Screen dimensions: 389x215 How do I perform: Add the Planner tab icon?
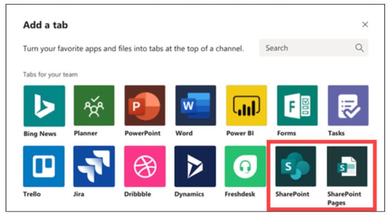pyautogui.click(x=94, y=106)
